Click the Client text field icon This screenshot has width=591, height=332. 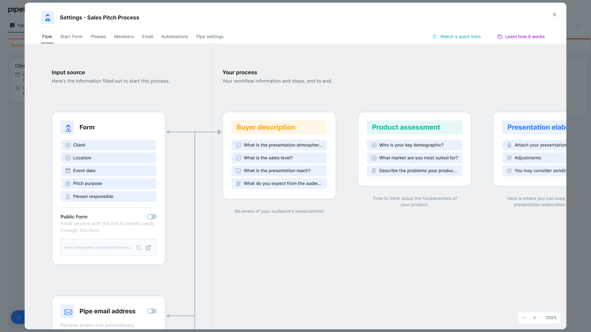[67, 145]
